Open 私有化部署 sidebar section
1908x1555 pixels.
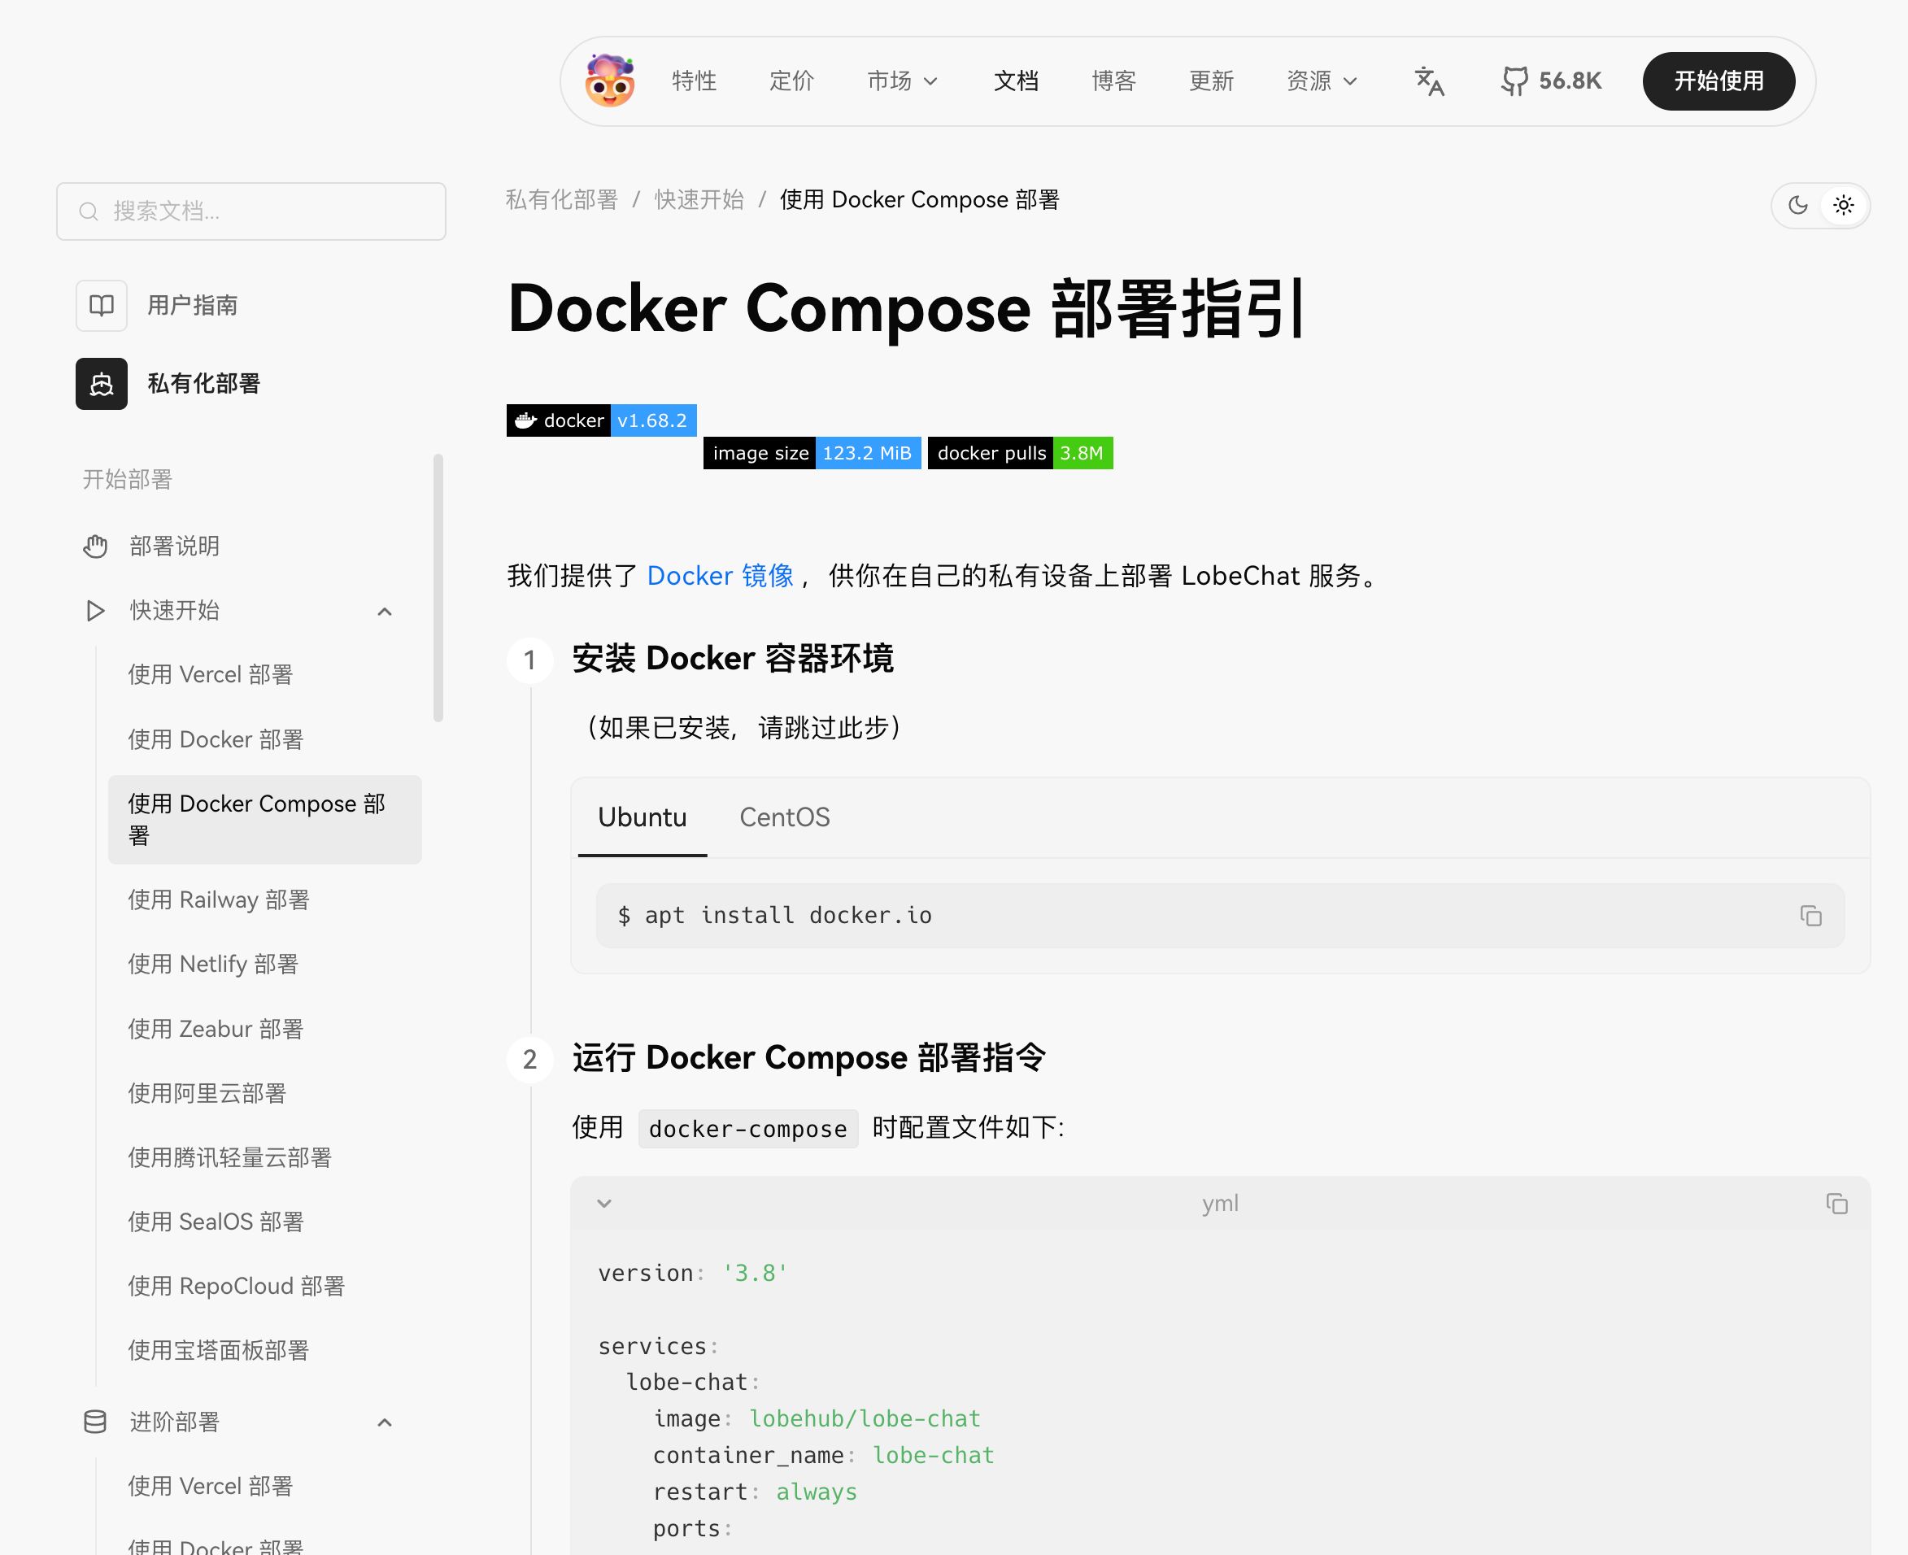coord(203,384)
